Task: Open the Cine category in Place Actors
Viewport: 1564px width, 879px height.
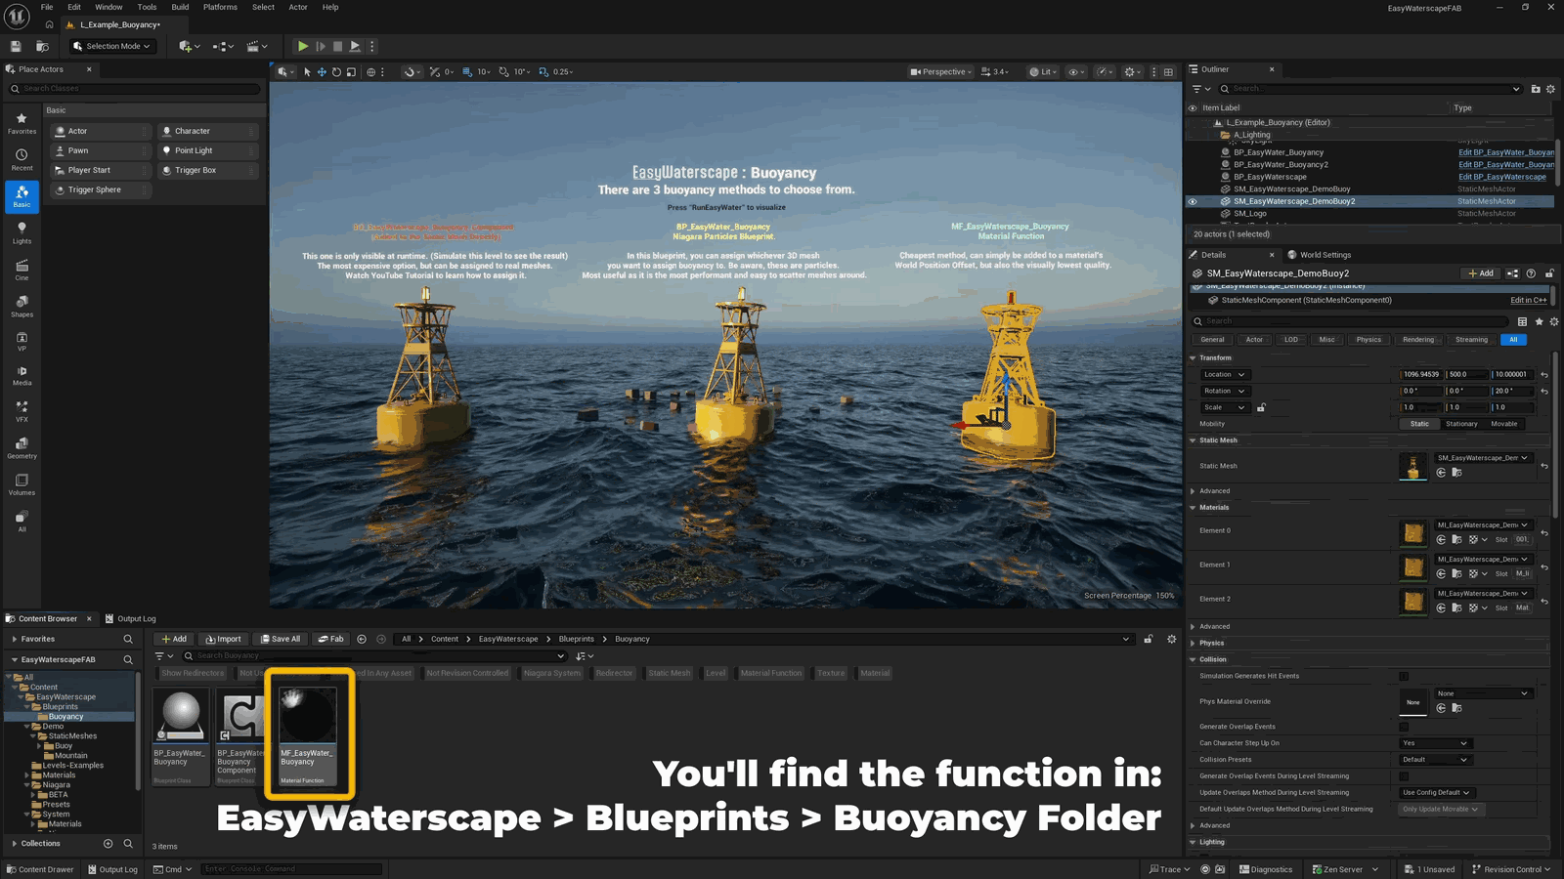Action: (x=22, y=270)
